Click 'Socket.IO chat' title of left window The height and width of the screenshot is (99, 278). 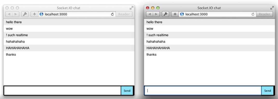click(x=69, y=8)
